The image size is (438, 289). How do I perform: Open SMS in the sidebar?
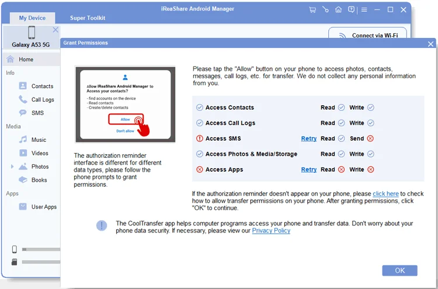click(x=37, y=113)
